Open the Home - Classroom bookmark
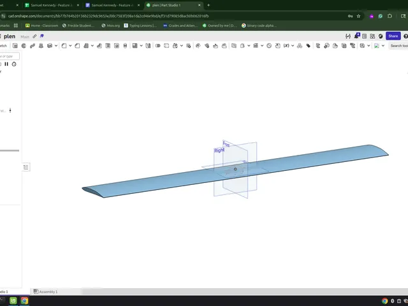Viewport: 408px width, 306px height. click(41, 25)
